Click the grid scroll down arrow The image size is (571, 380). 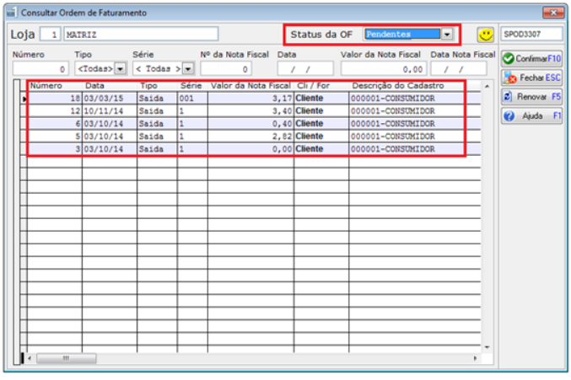click(x=487, y=347)
